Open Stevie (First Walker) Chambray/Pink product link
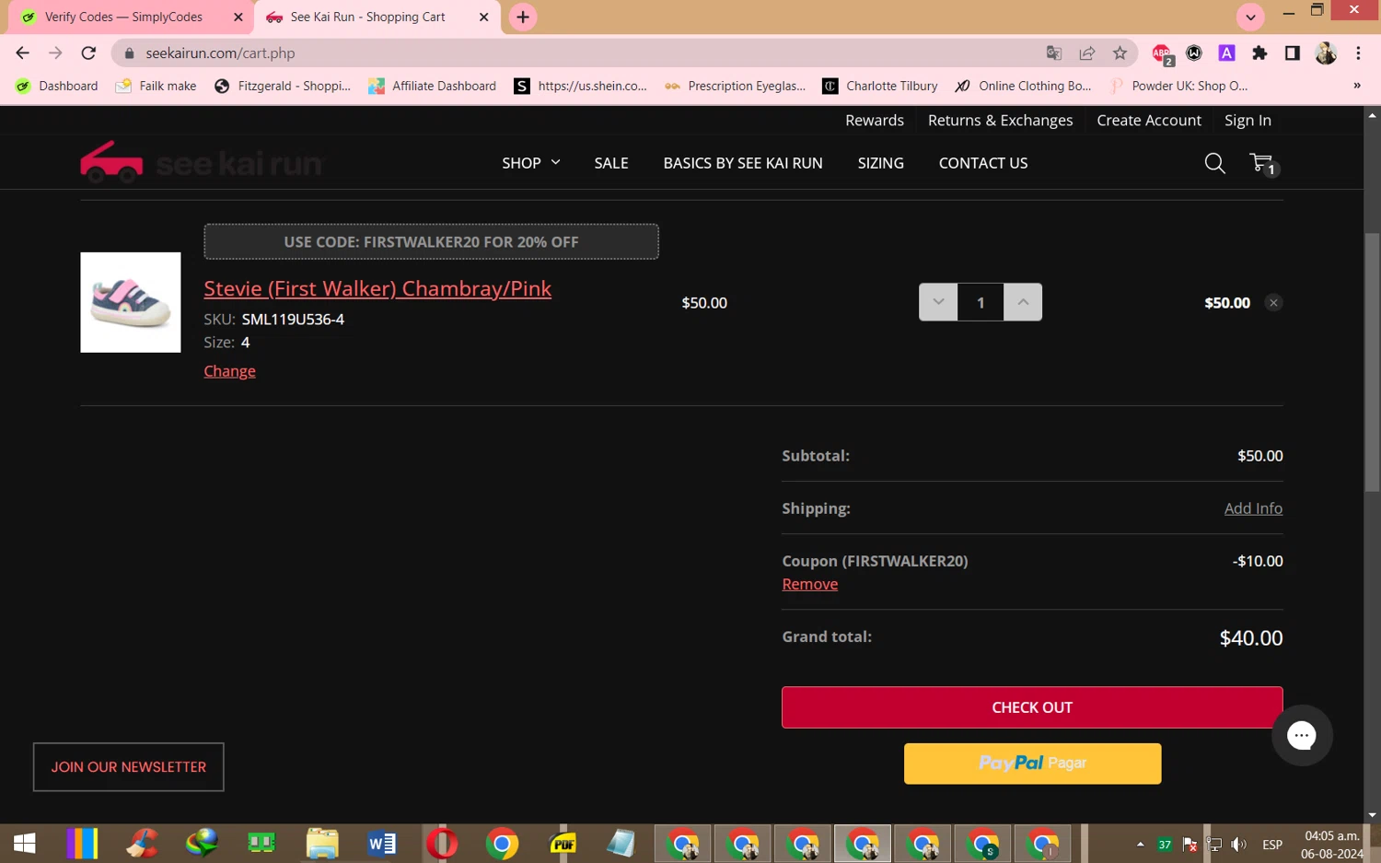Viewport: 1381px width, 863px height. click(x=377, y=288)
